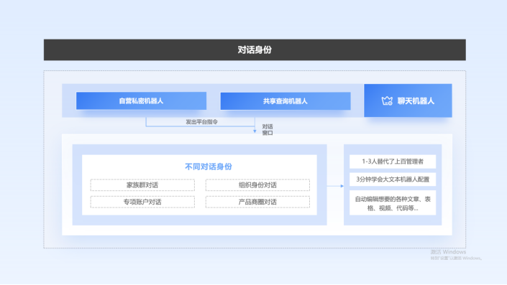This screenshot has height=285, width=507.
Task: Click the 1-3人替代了上百管理者 box
Action: pos(393,162)
